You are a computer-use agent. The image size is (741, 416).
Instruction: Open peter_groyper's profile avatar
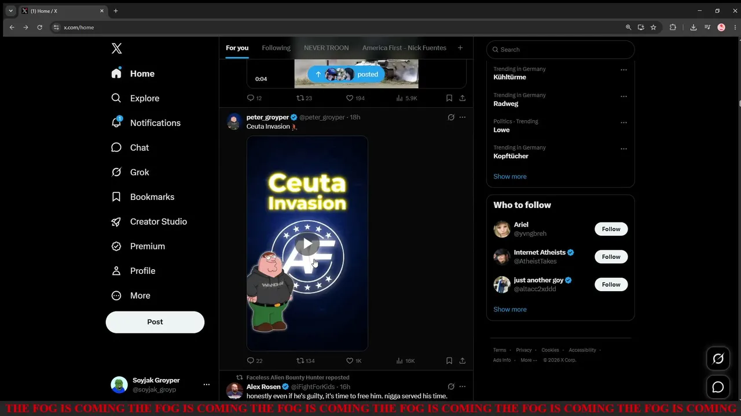pyautogui.click(x=234, y=121)
